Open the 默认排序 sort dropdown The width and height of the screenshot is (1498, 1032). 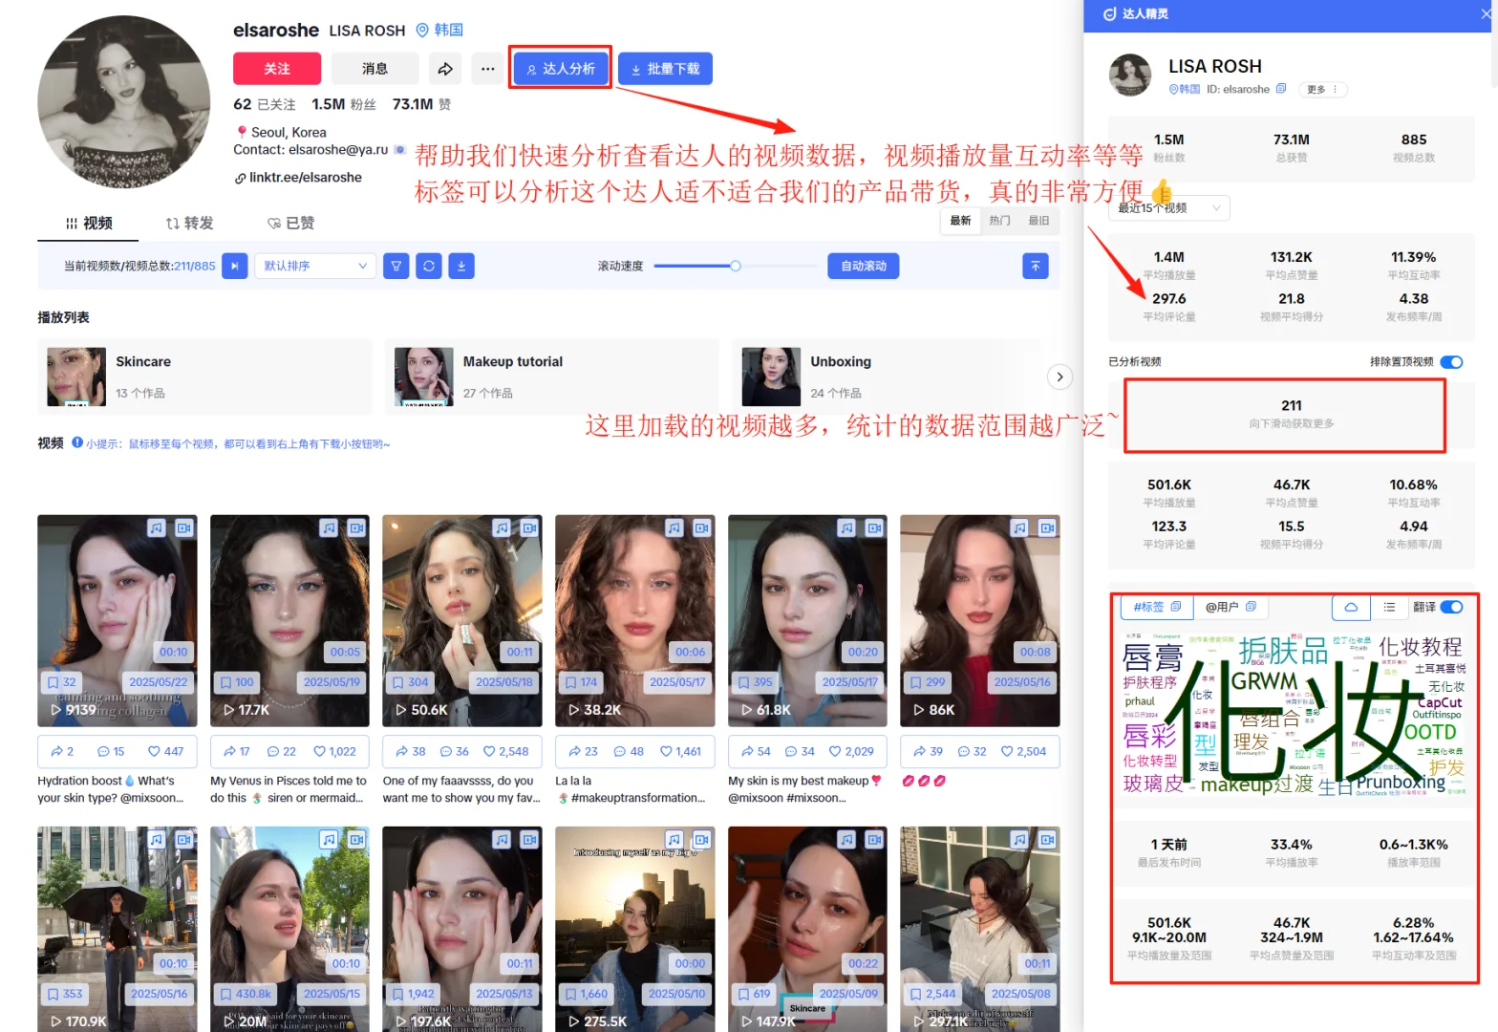(x=315, y=266)
